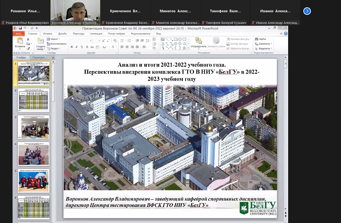The image size is (341, 223).
Task: Open the PowerPoint Help question mark
Action: pos(285,34)
